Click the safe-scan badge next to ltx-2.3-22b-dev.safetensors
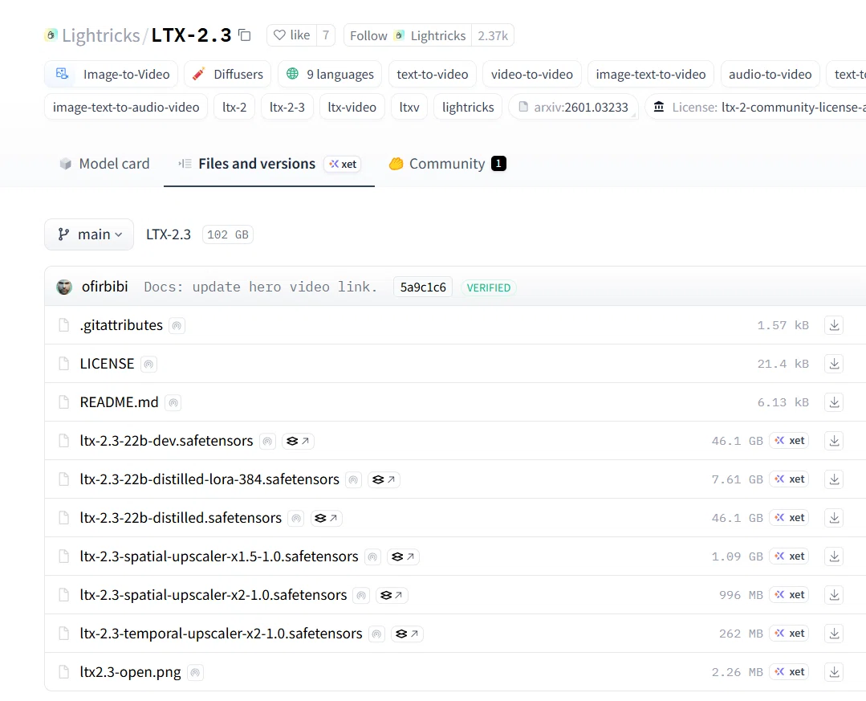866x701 pixels. click(x=267, y=442)
